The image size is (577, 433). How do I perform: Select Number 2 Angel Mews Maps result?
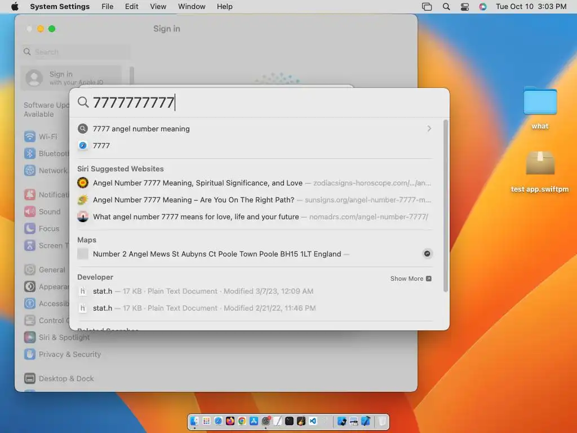[254, 254]
